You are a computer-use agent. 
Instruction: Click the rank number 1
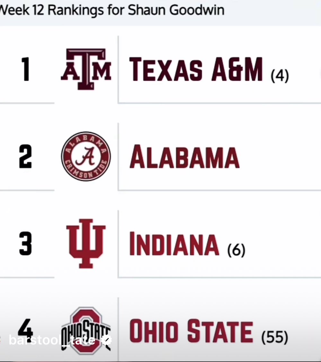[x=25, y=69]
